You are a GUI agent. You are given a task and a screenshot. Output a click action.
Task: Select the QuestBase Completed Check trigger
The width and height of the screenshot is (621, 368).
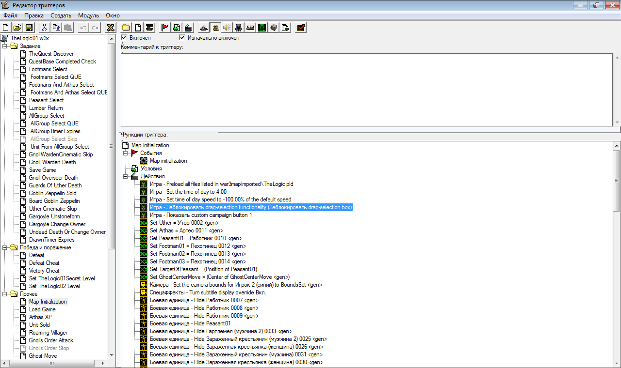(x=62, y=61)
